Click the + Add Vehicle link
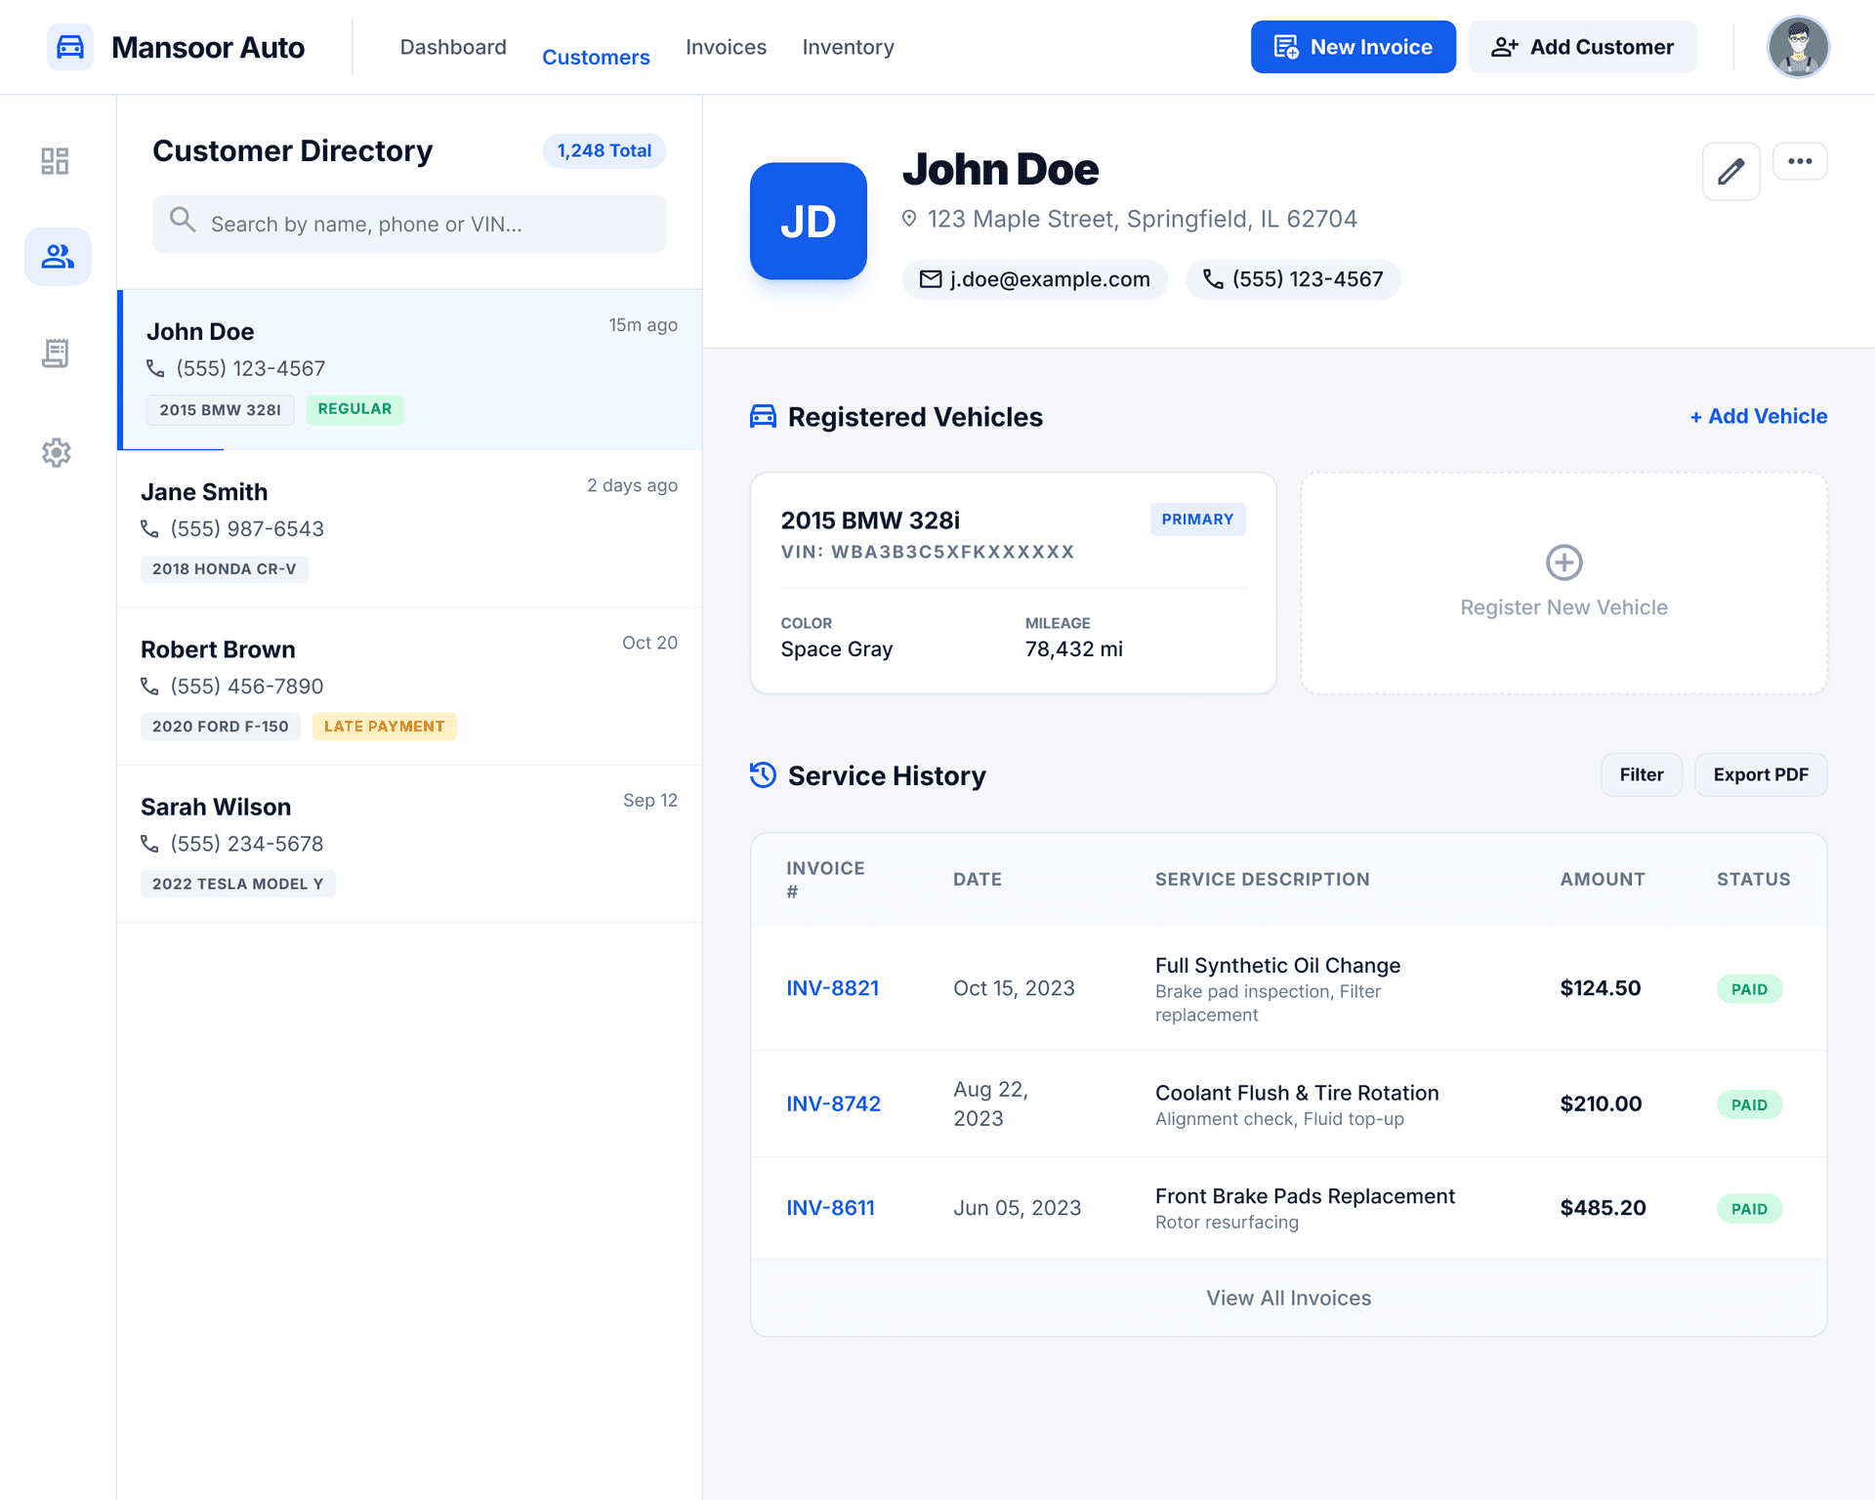 pos(1757,416)
